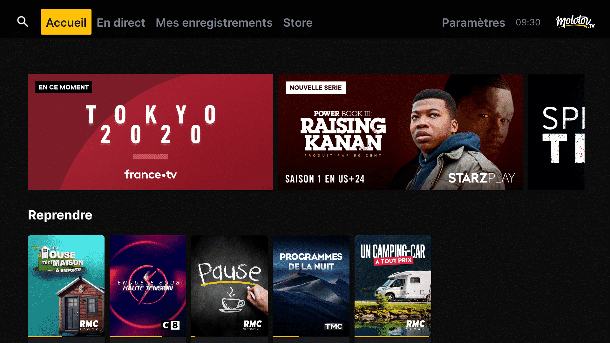This screenshot has width=610, height=343.
Task: Open the search magnifier icon
Action: (23, 22)
